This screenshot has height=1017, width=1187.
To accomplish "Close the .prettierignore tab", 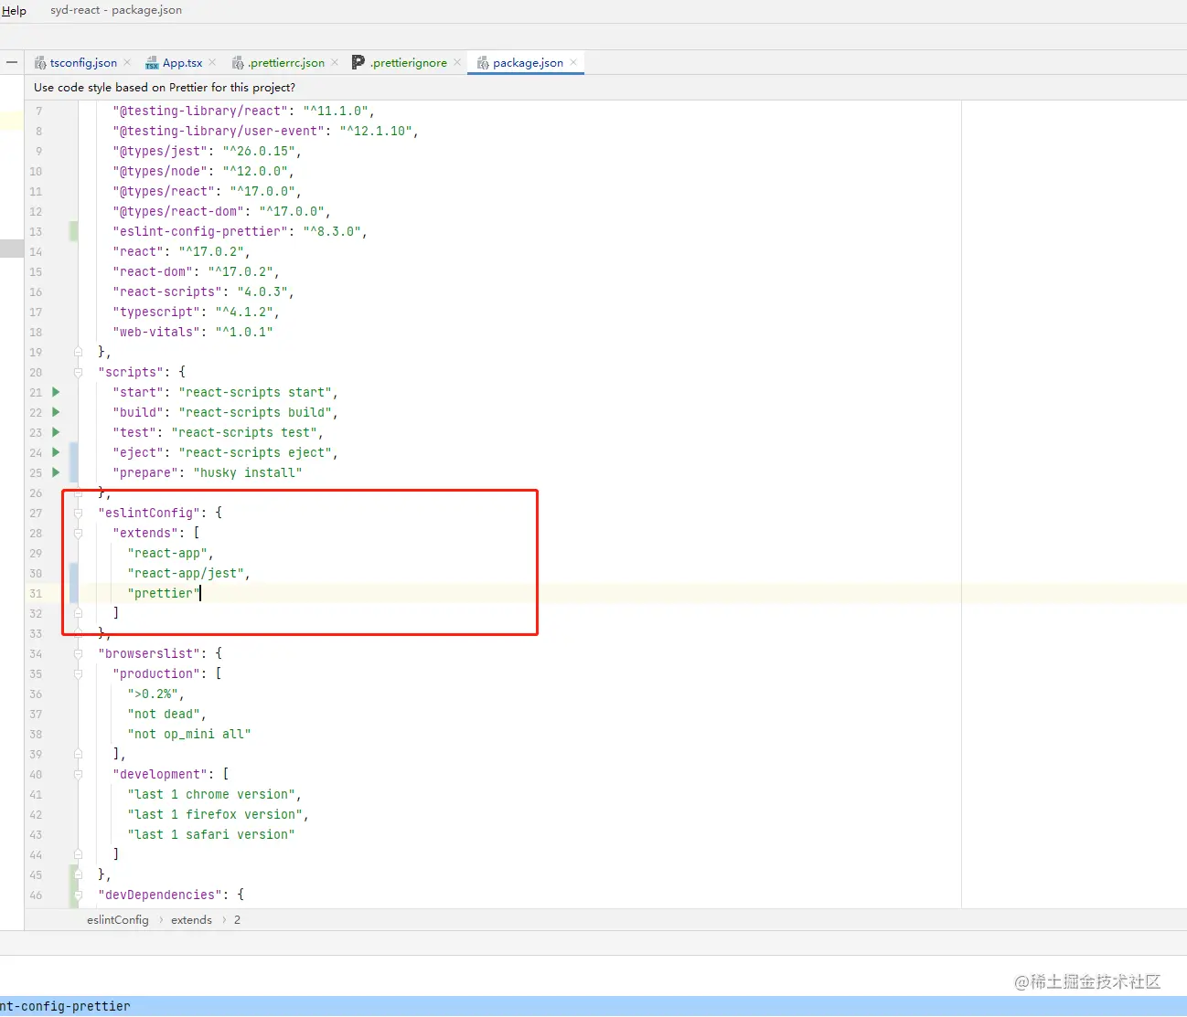I will (457, 62).
